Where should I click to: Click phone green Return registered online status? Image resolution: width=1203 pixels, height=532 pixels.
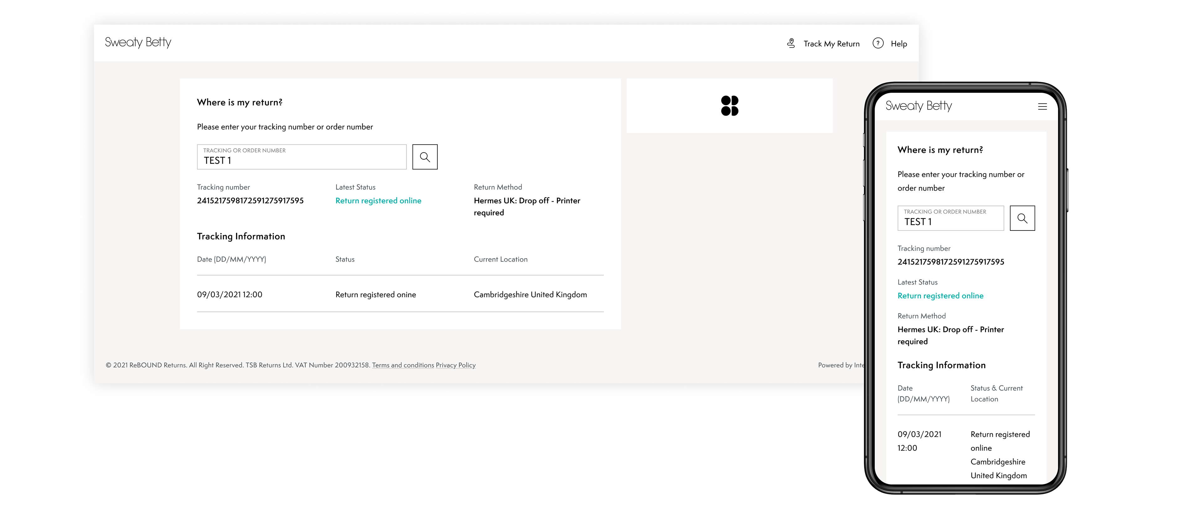940,296
